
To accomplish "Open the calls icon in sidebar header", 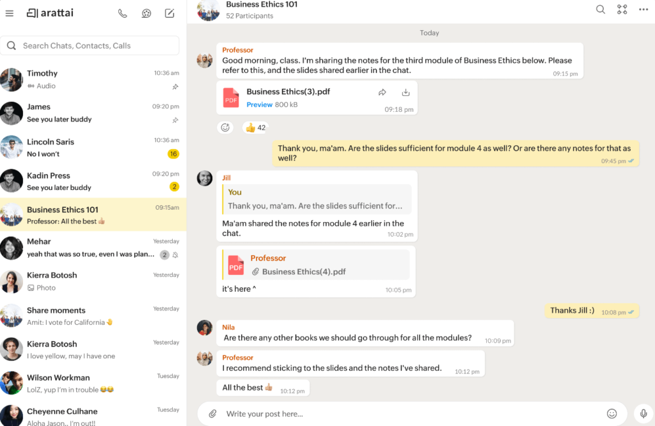I will (122, 13).
